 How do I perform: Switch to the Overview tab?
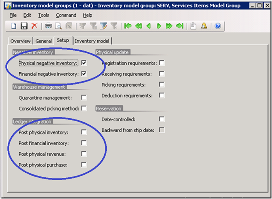[20, 41]
